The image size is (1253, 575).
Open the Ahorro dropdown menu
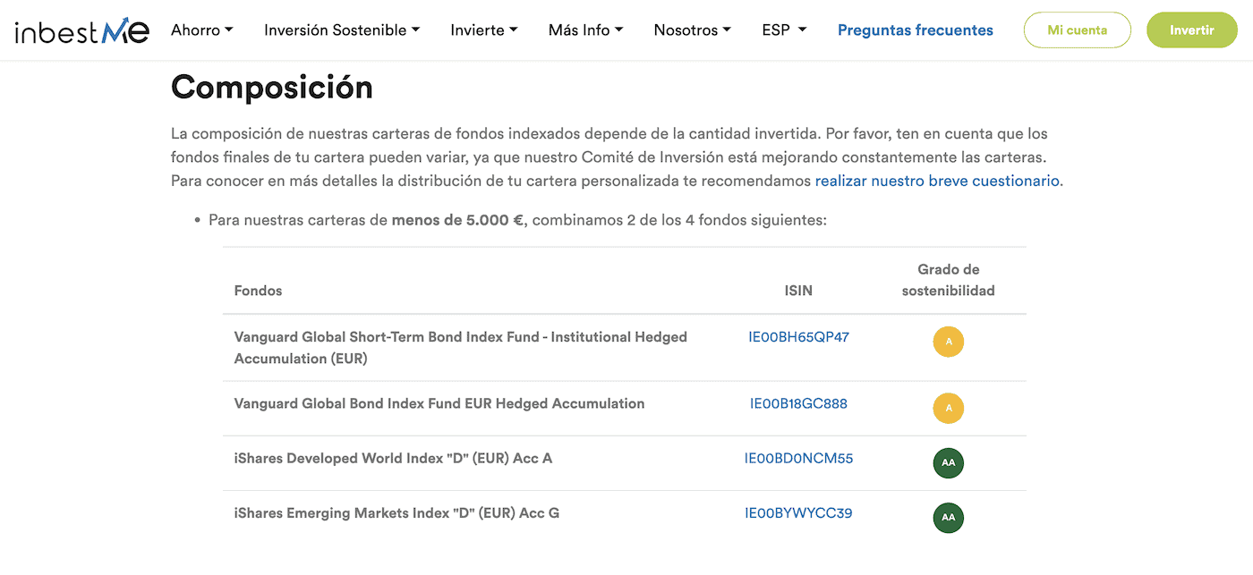tap(202, 30)
